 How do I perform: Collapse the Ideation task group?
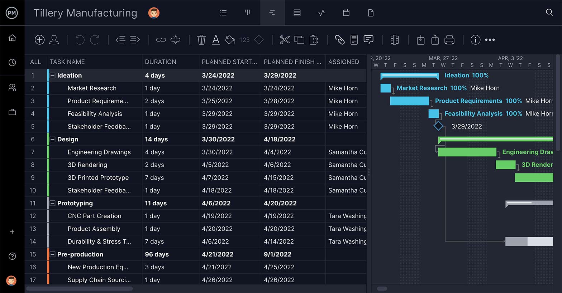click(53, 75)
